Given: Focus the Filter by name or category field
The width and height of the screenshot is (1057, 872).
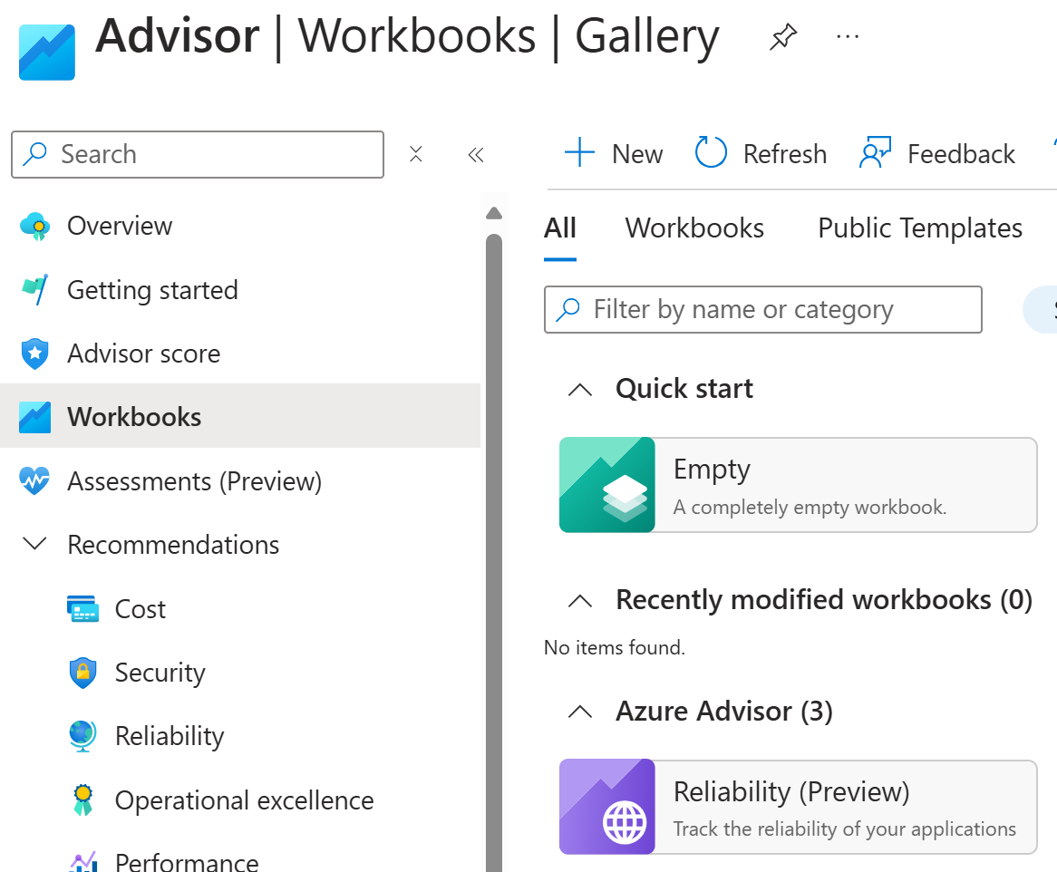Looking at the screenshot, I should [x=763, y=309].
